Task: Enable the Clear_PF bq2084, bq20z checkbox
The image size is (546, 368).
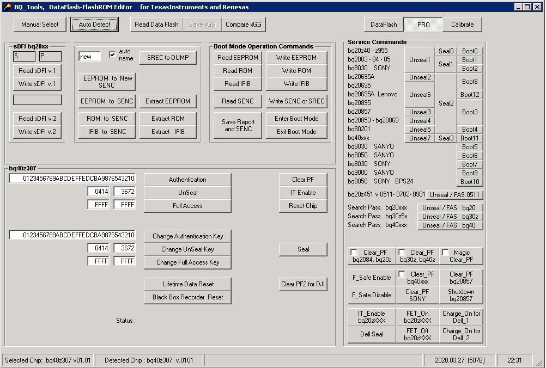Action: point(354,252)
